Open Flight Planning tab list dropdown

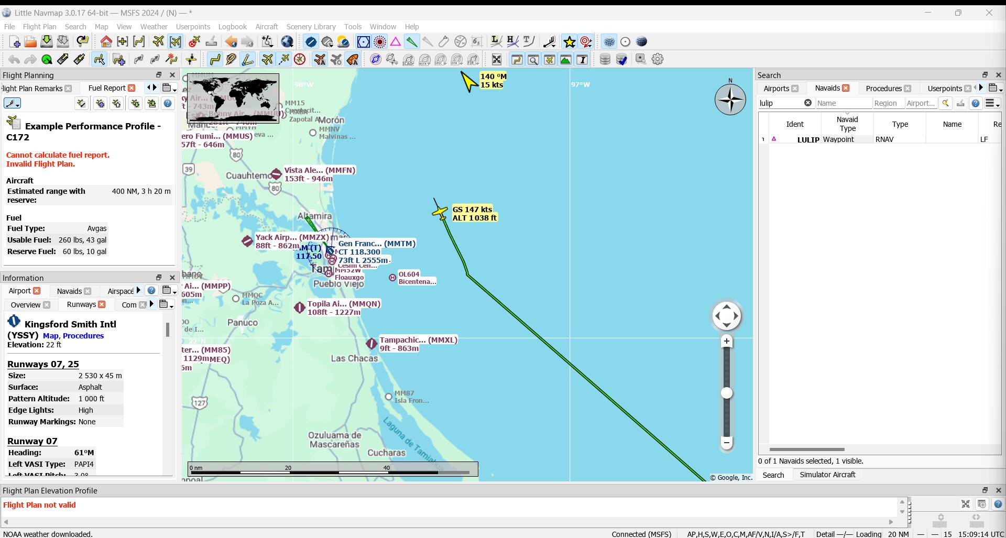point(169,88)
